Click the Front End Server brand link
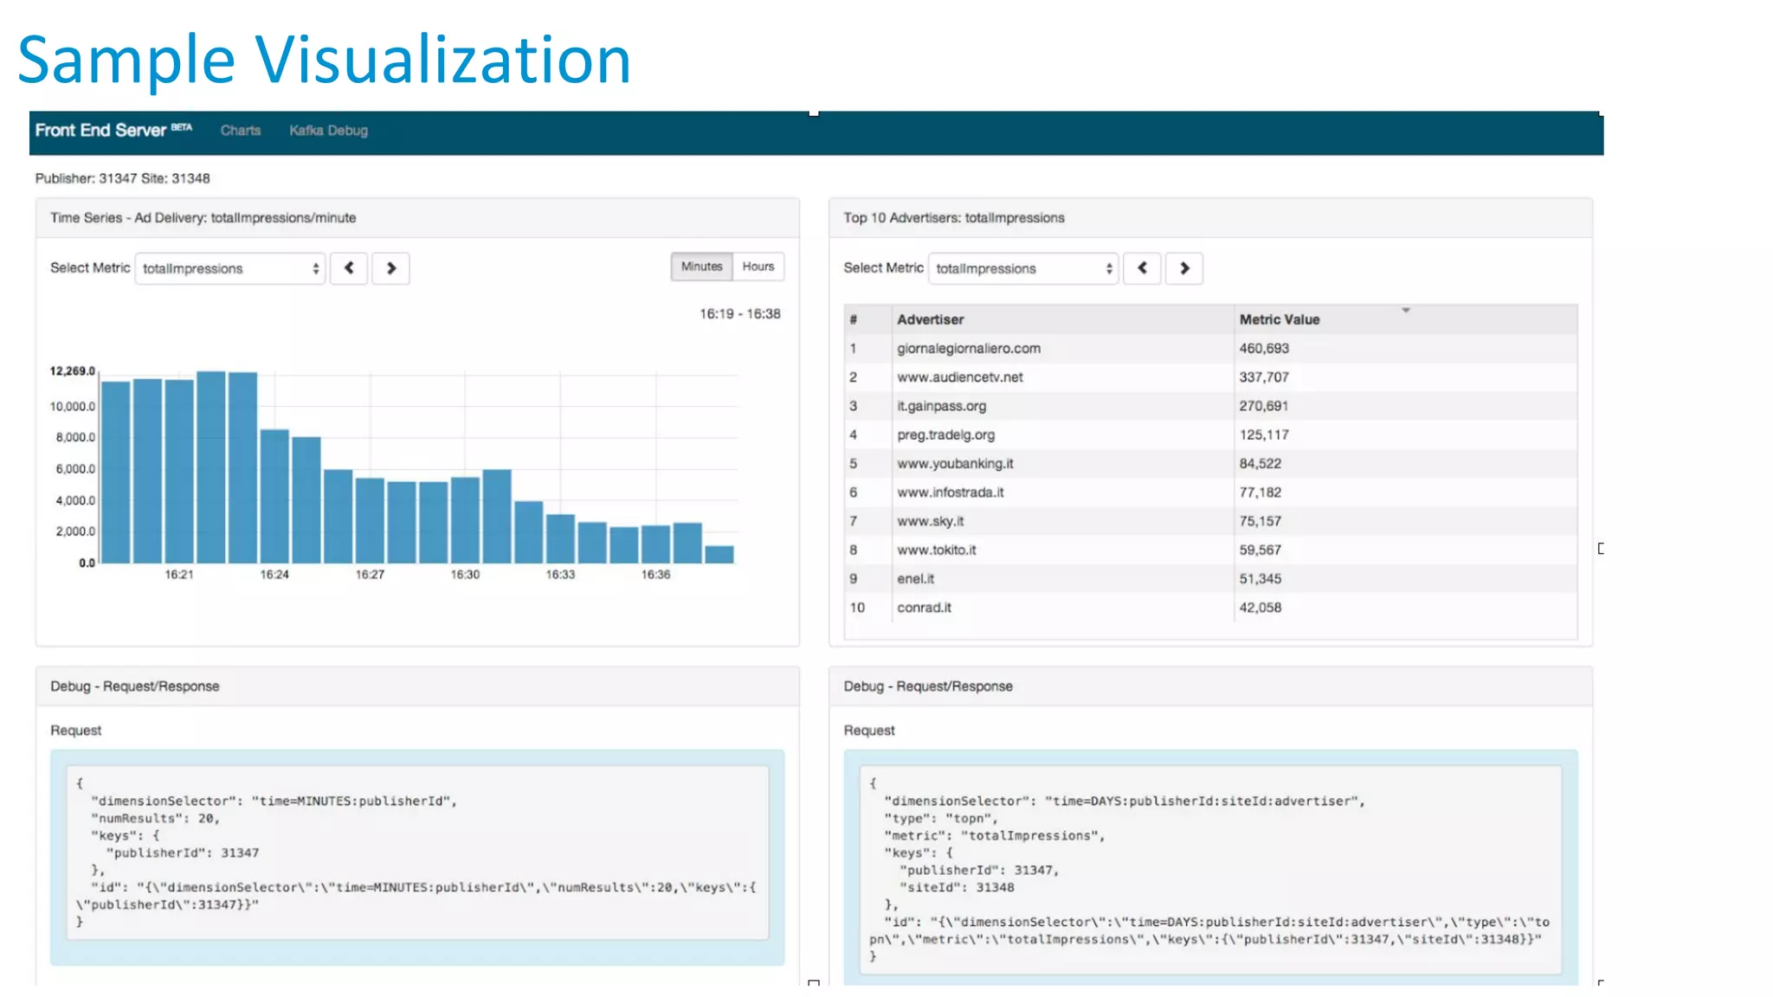Screen dimensions: 1773x997 click(100, 131)
